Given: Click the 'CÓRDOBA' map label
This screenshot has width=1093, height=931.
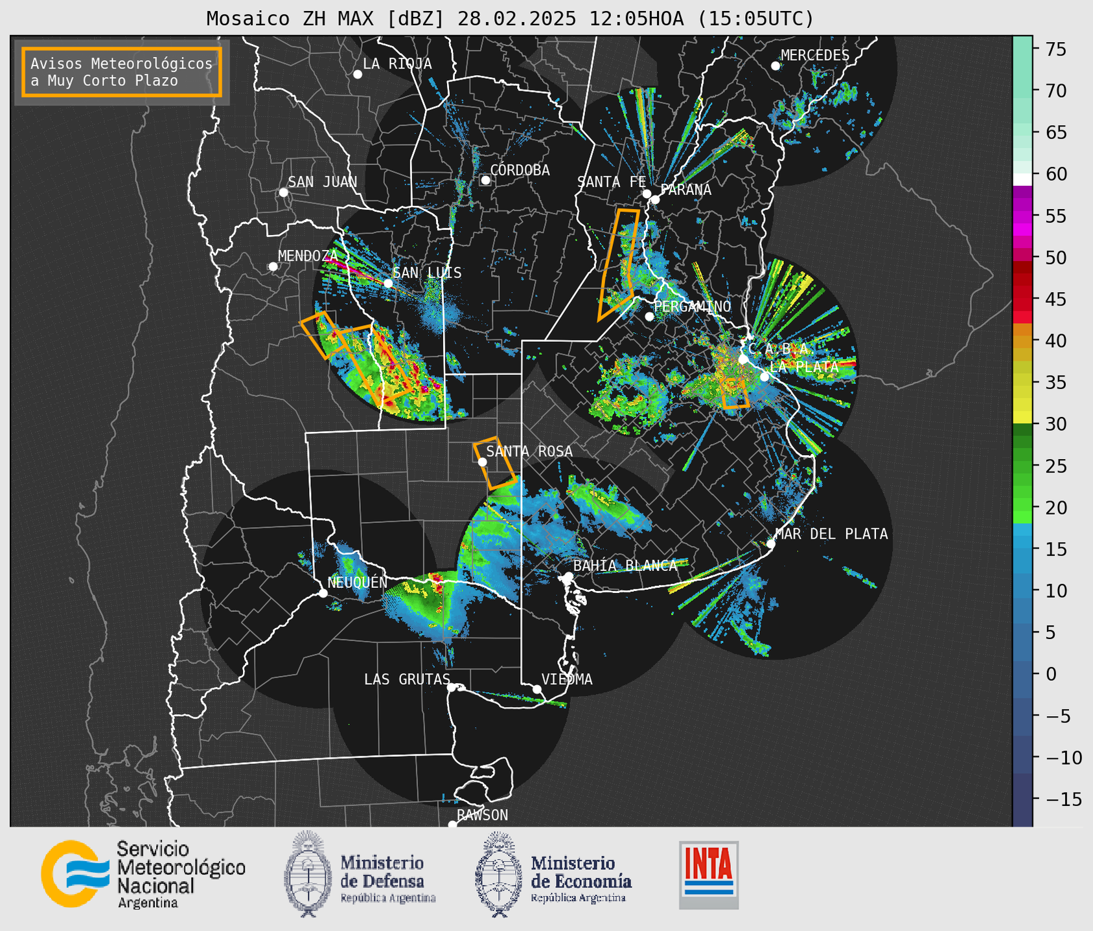Looking at the screenshot, I should click(x=520, y=170).
